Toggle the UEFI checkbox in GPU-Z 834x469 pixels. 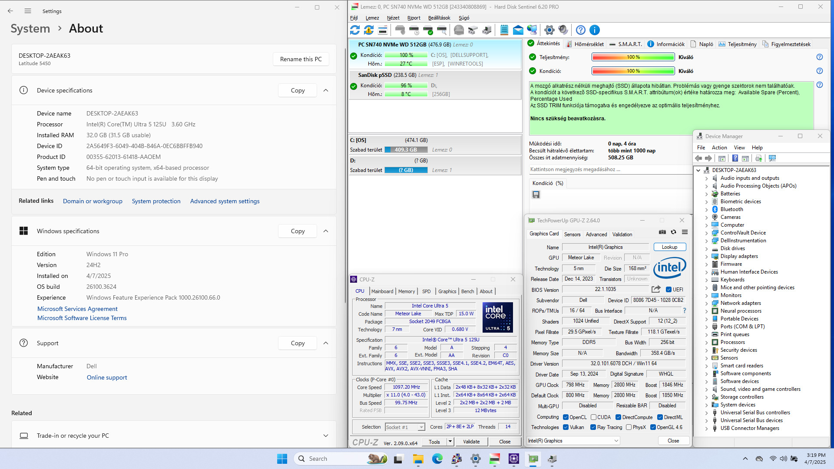click(x=669, y=290)
